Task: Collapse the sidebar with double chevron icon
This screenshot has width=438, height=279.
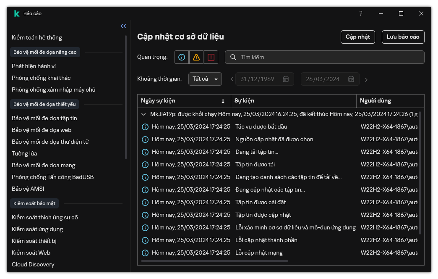Action: tap(123, 26)
